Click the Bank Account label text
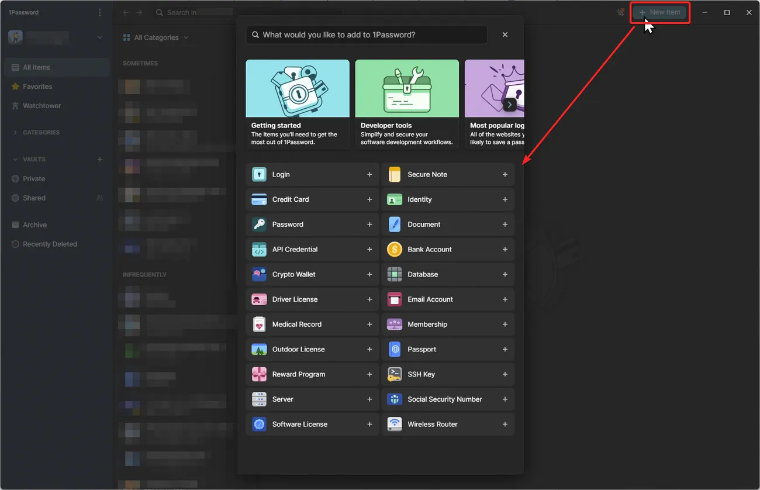The height and width of the screenshot is (490, 760). (430, 250)
